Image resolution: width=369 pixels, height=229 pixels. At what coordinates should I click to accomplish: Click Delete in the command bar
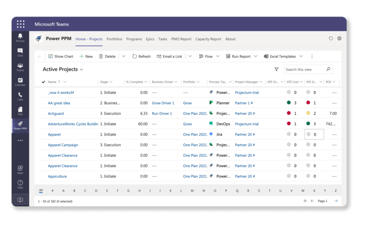coord(107,56)
